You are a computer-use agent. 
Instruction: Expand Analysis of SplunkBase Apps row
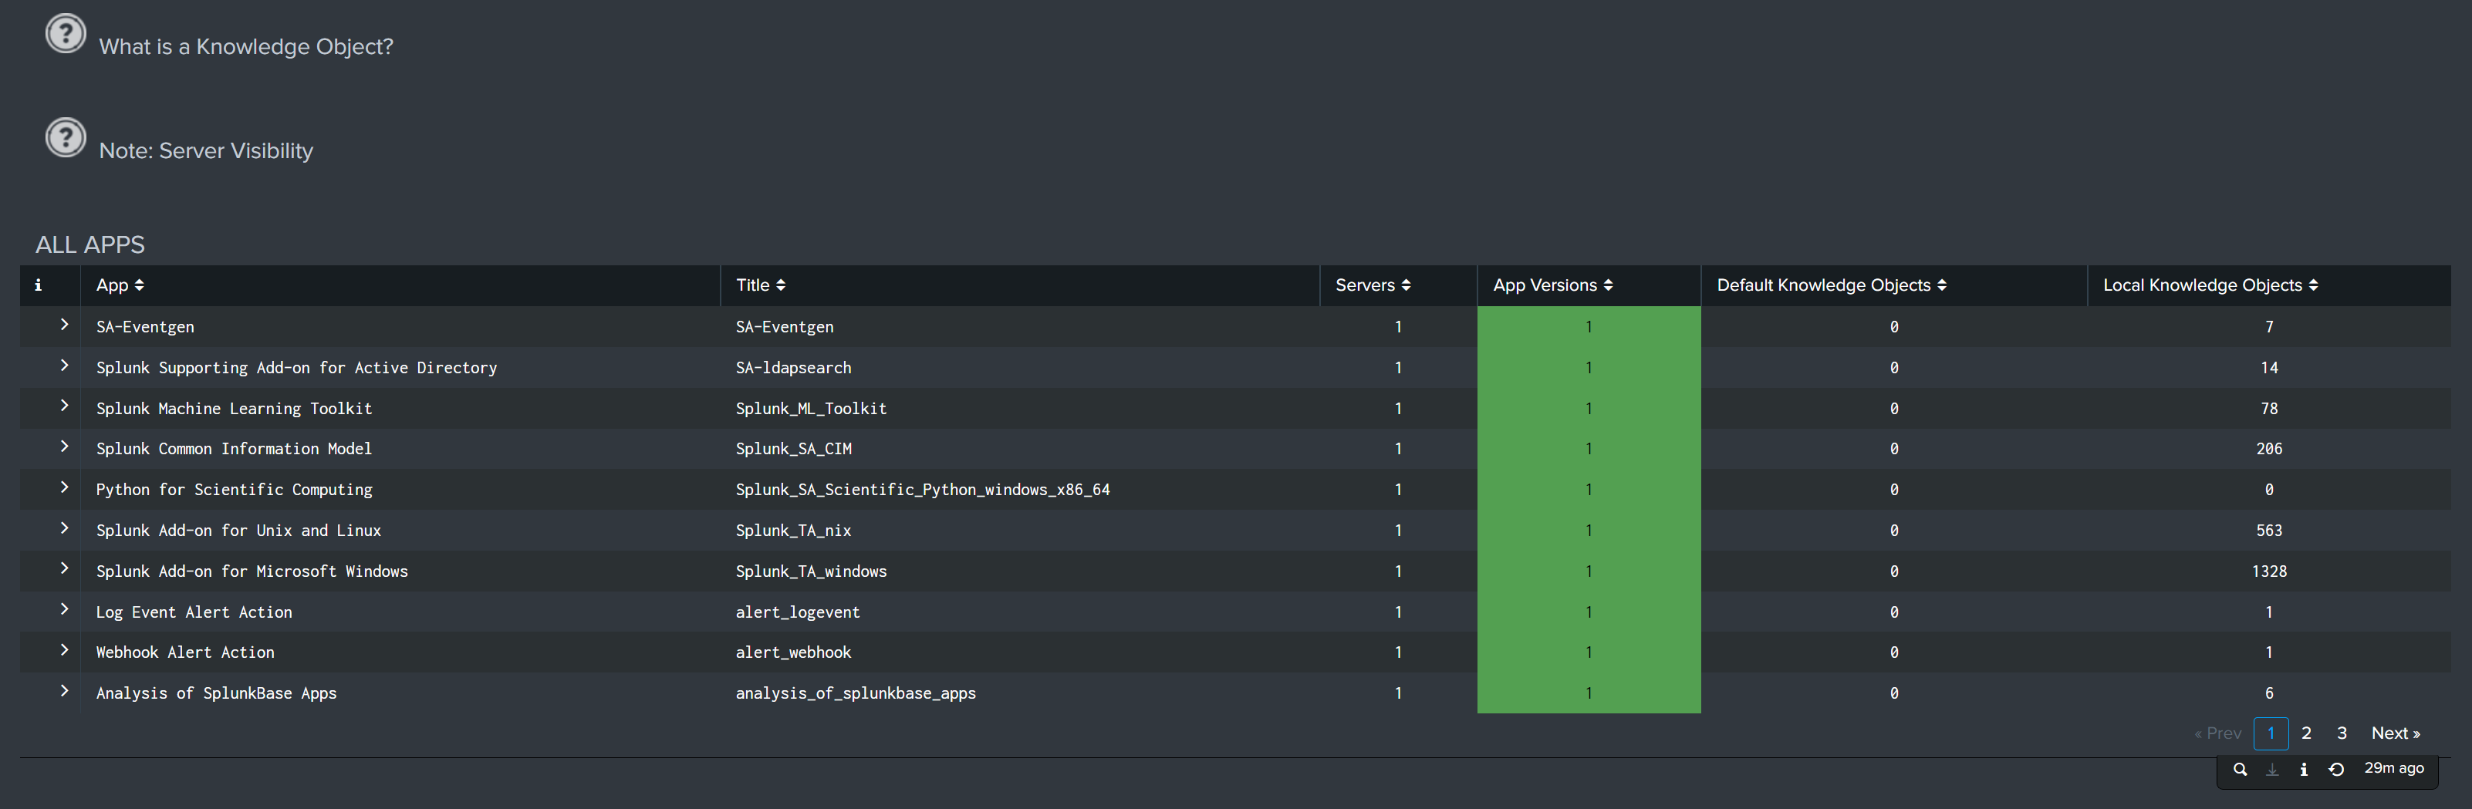tap(64, 691)
